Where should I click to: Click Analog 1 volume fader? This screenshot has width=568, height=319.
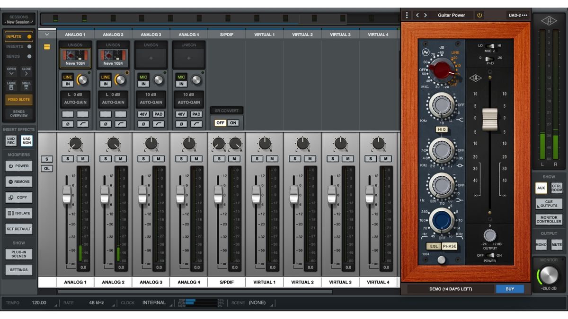(67, 195)
